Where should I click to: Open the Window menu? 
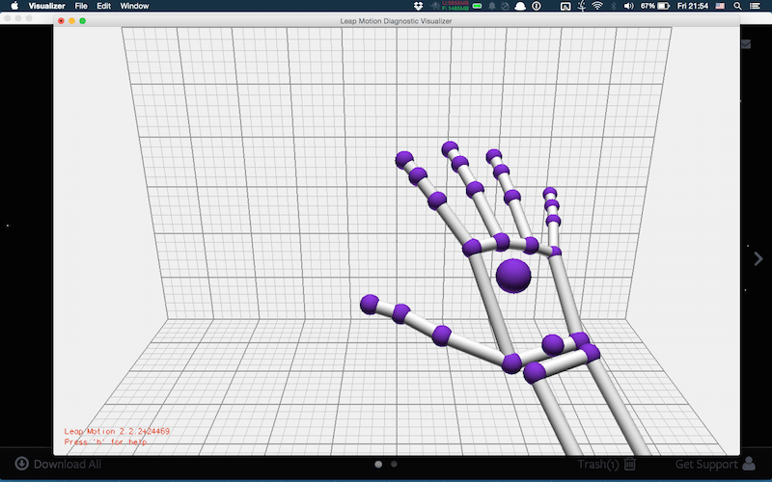tap(134, 6)
